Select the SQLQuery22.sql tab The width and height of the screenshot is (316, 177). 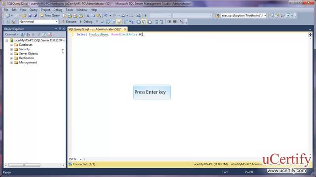(x=95, y=29)
